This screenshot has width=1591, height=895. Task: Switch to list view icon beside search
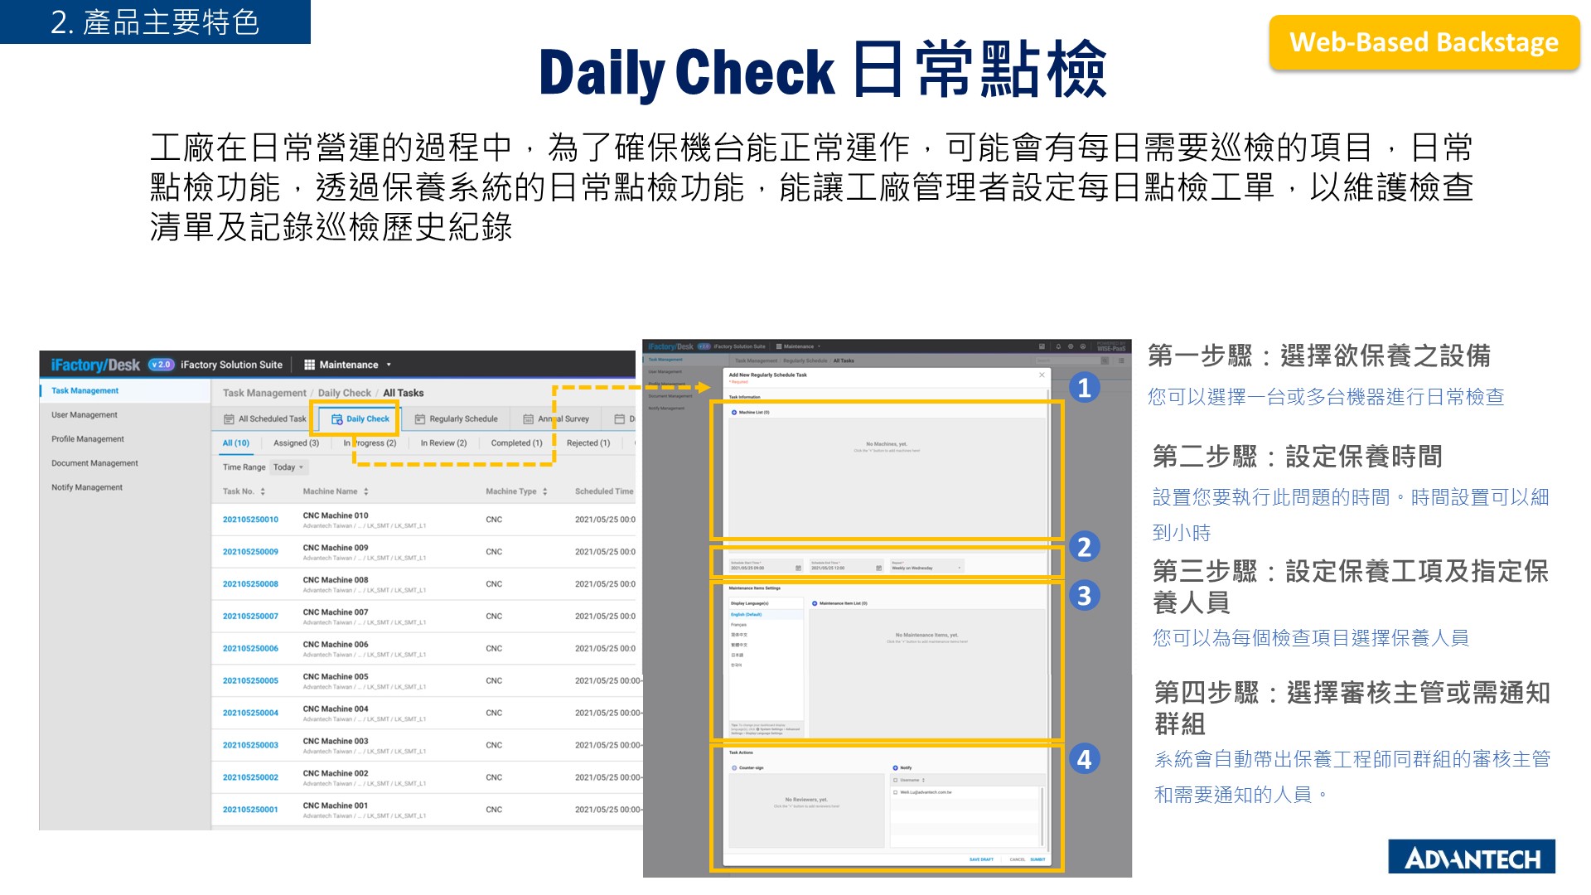[1120, 360]
